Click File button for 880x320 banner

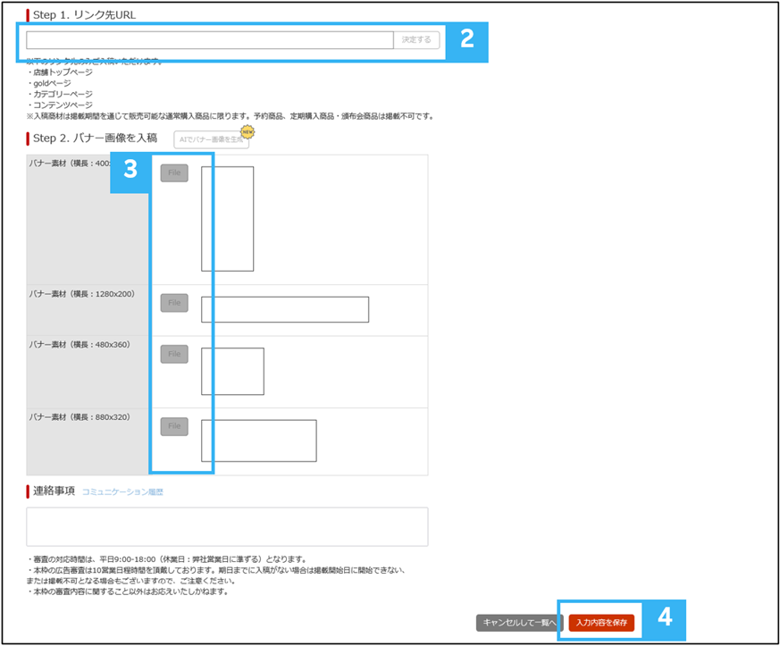[x=174, y=426]
